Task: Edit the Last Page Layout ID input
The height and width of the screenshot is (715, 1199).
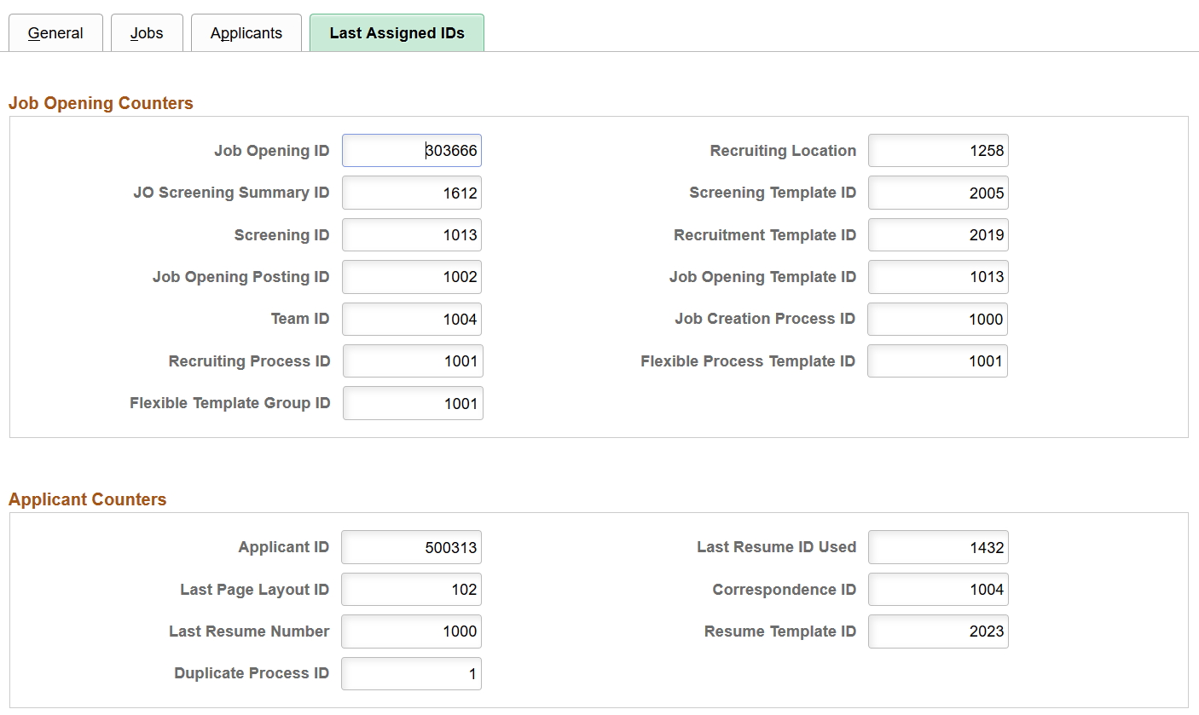Action: pyautogui.click(x=411, y=590)
